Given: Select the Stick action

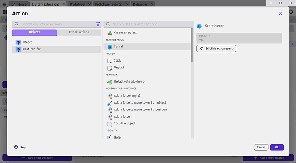Looking at the screenshot, I should 147,61.
